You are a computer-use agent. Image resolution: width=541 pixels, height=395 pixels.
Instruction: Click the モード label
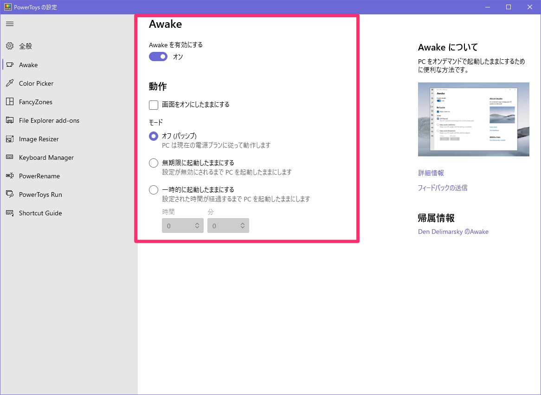tap(155, 122)
